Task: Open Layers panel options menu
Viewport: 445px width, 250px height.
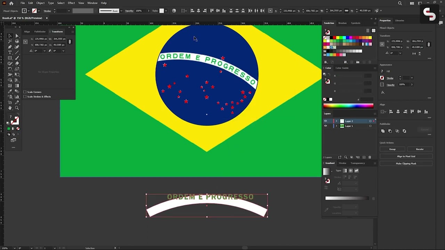Action: (x=375, y=114)
